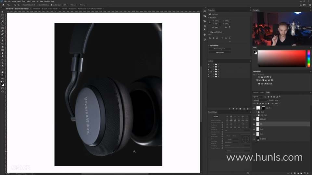Click the Select Subject button
The width and height of the screenshot is (312, 175).
click(220, 52)
